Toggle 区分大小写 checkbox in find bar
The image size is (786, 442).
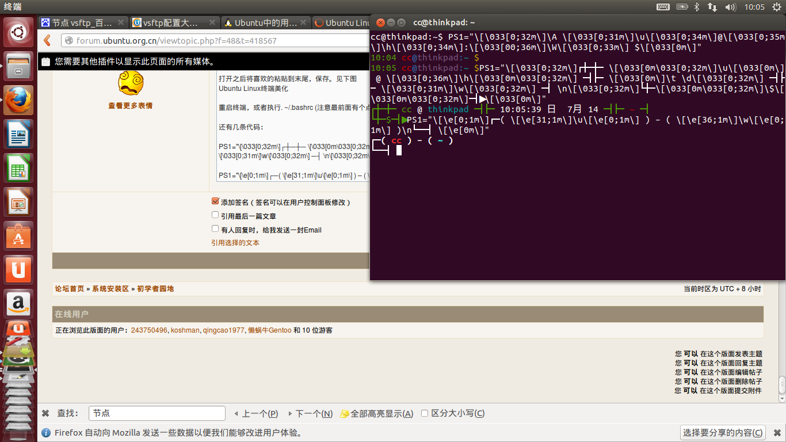[425, 413]
